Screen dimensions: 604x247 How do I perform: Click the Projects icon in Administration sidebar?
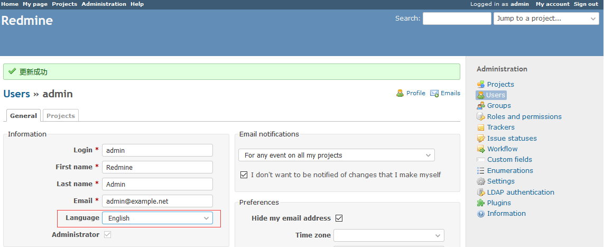coord(480,85)
